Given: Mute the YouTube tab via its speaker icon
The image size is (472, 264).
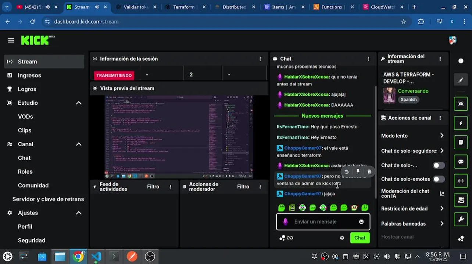Looking at the screenshot, I should 47,7.
